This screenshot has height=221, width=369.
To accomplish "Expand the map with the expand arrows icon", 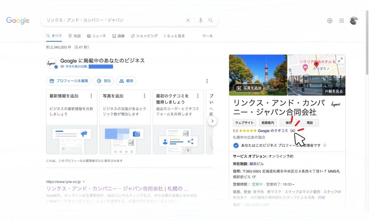I will 340,60.
